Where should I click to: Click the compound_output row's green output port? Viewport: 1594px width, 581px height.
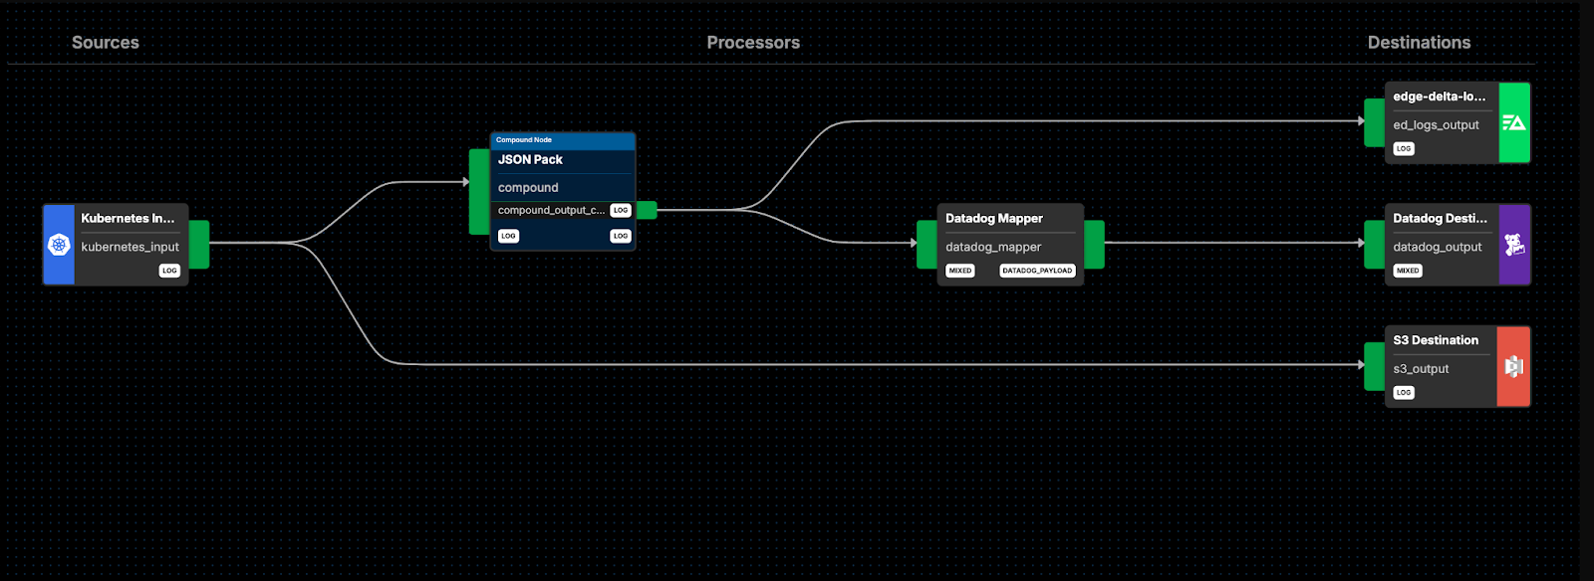click(647, 210)
